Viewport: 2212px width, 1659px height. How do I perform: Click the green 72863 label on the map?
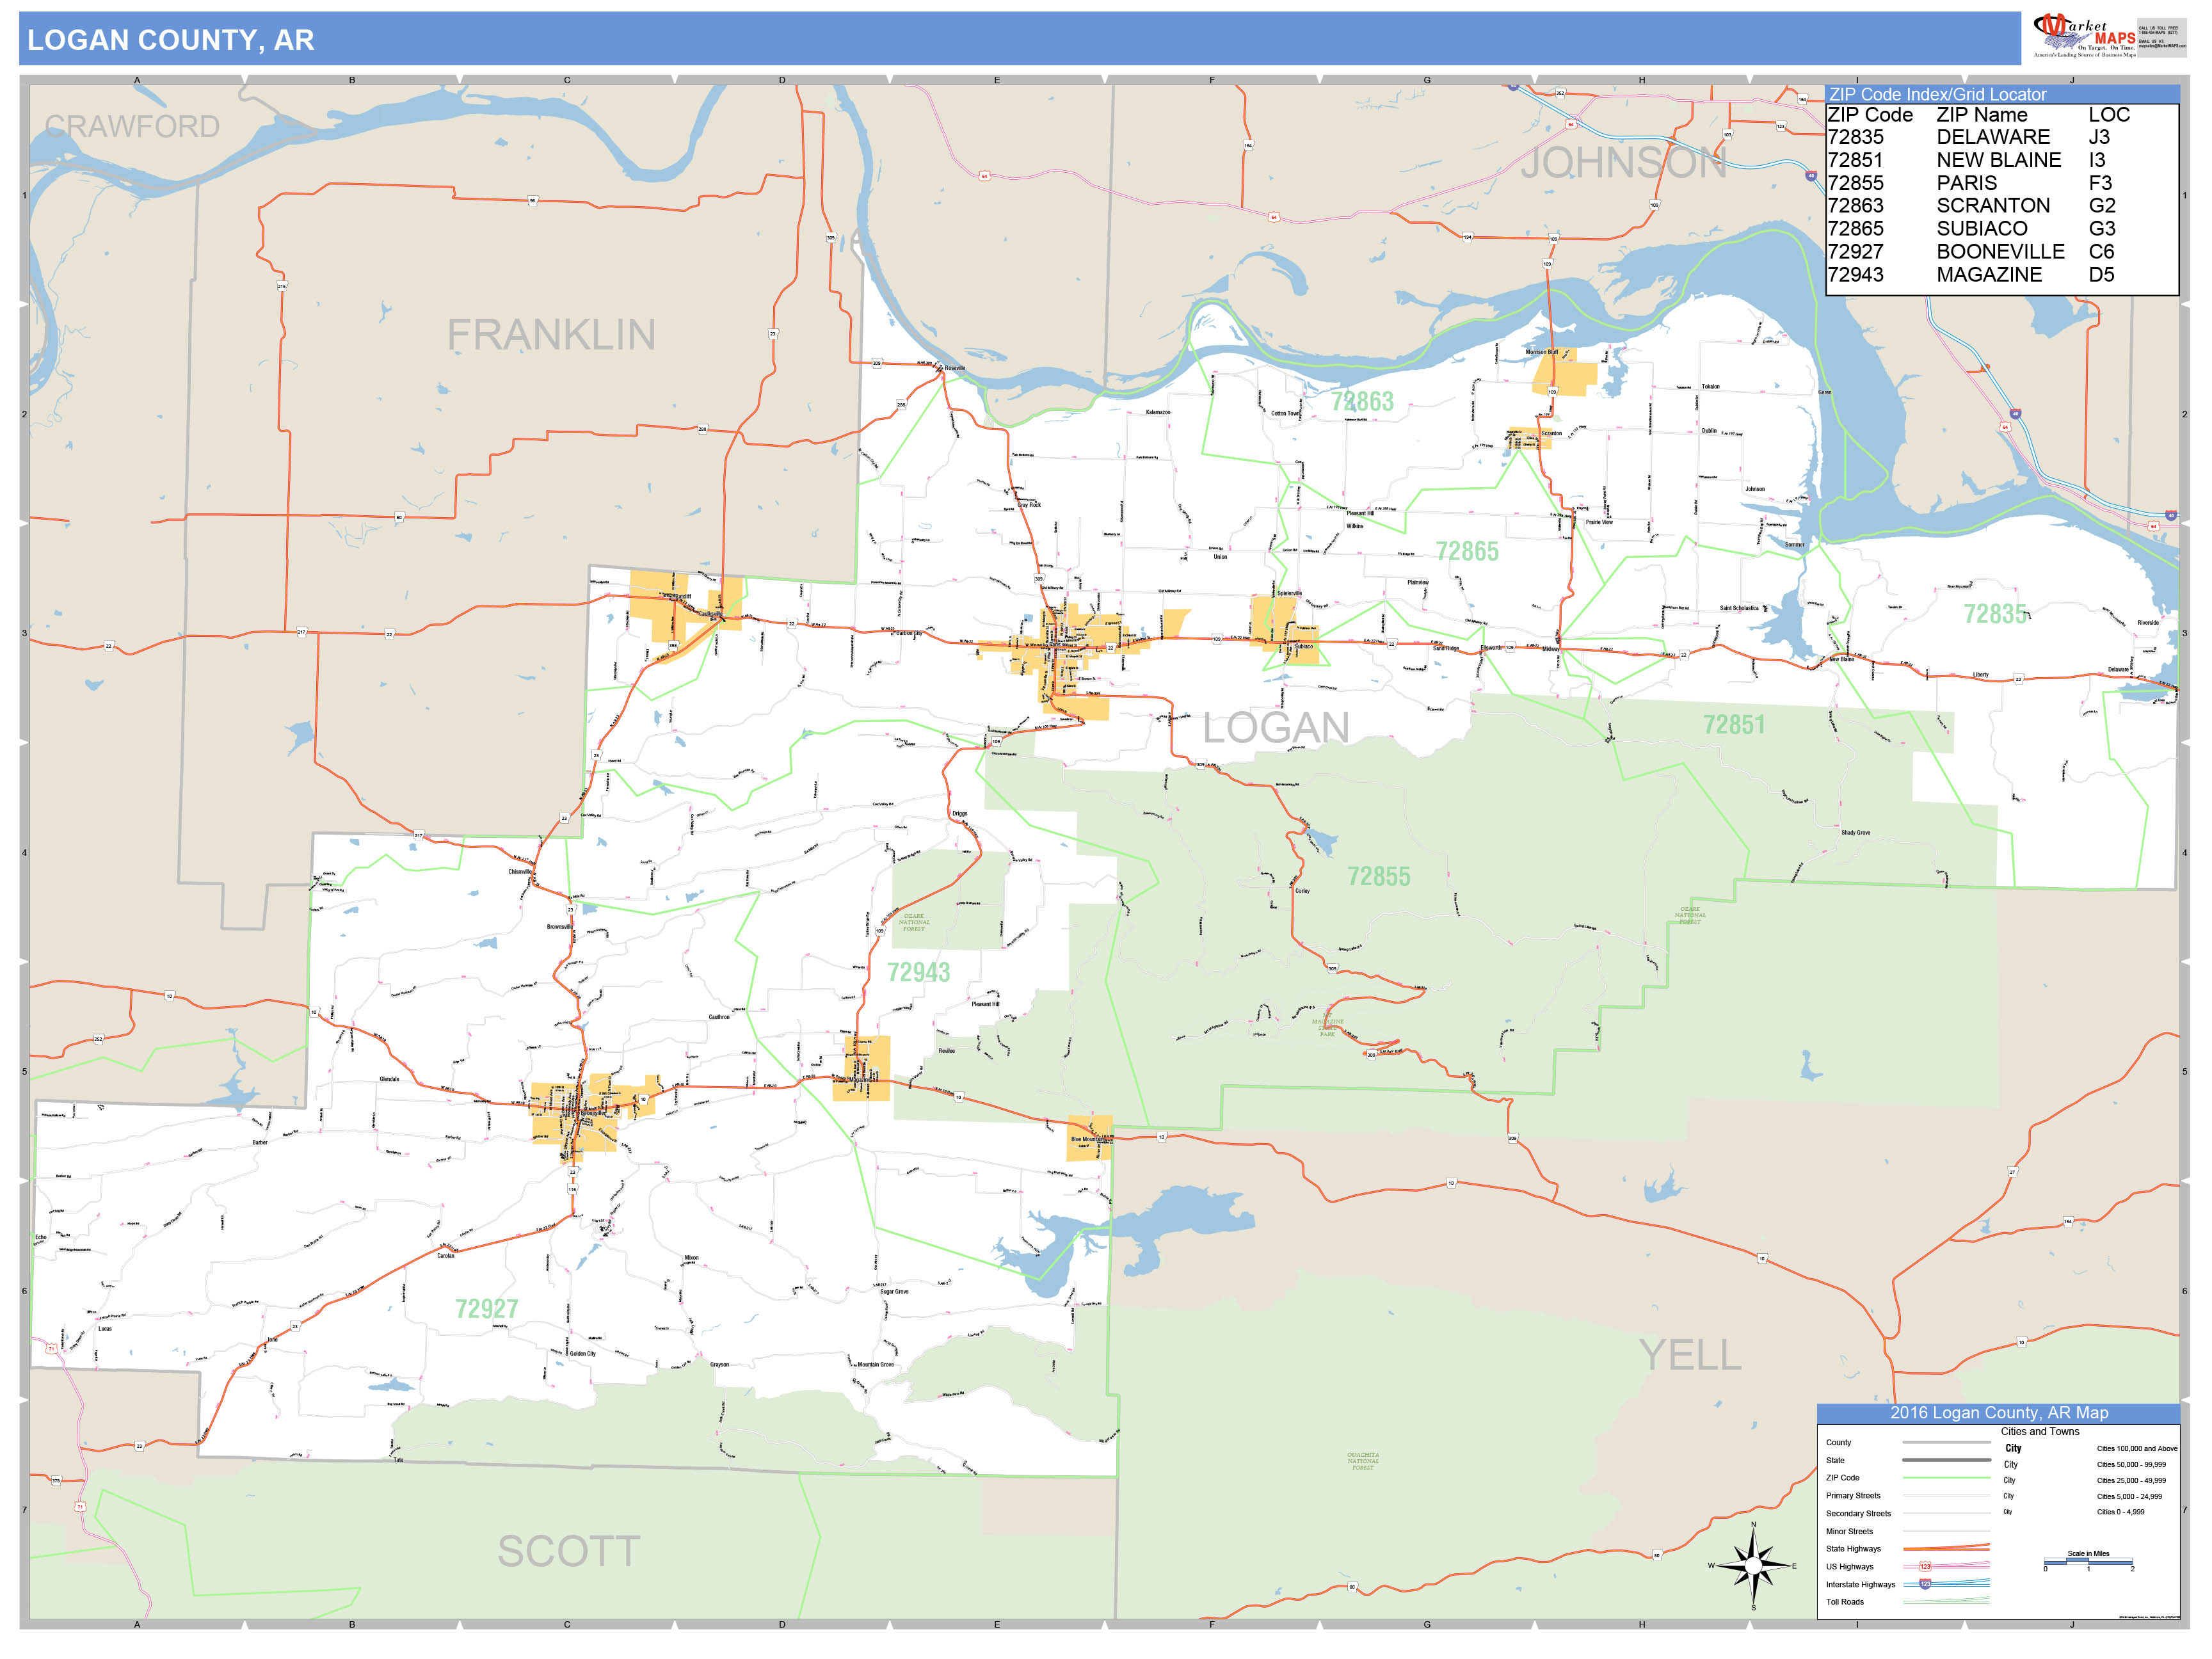tap(1362, 402)
